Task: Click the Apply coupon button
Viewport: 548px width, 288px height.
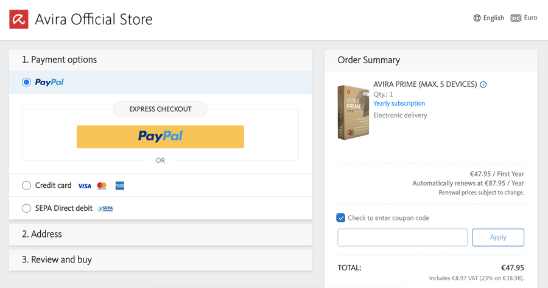Action: (498, 237)
